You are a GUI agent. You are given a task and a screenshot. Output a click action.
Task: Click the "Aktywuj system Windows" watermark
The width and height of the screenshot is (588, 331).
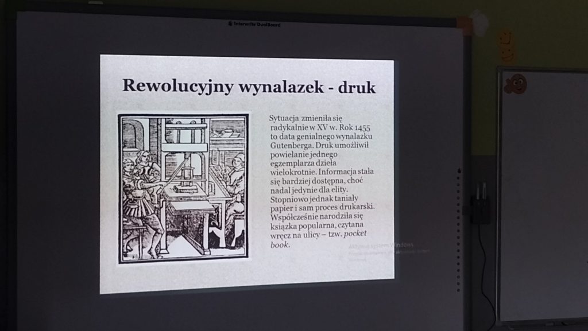coord(388,244)
